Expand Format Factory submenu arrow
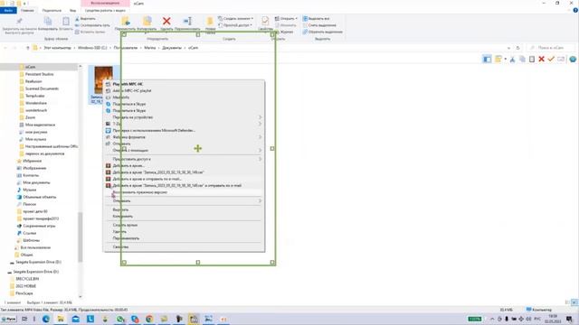The image size is (579, 325). coord(260,137)
